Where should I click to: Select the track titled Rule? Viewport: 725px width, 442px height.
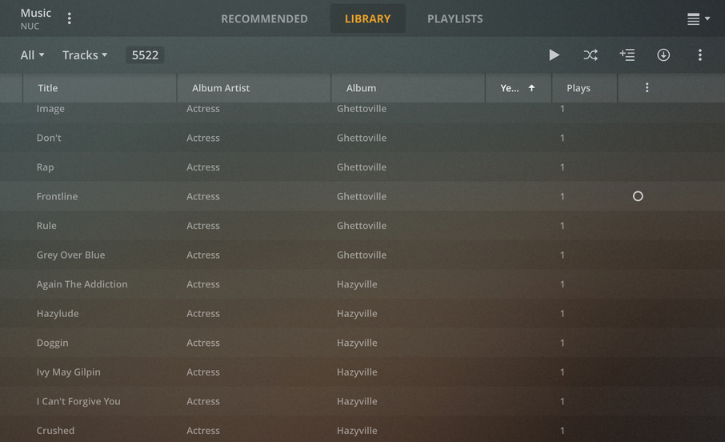(46, 225)
